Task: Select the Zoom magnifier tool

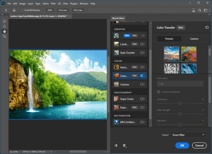Action: tap(5, 36)
